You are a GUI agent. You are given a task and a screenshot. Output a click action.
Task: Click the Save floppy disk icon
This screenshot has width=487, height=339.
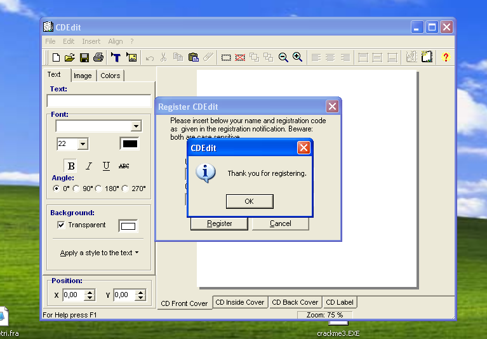coord(84,58)
